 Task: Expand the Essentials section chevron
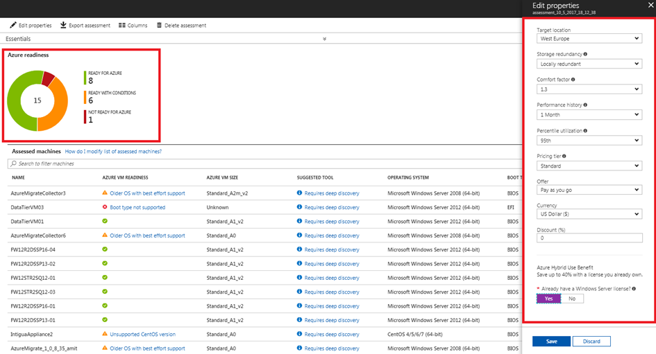tap(325, 39)
